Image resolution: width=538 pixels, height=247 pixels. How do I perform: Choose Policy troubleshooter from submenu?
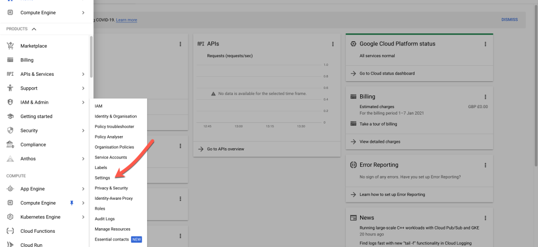[114, 127]
